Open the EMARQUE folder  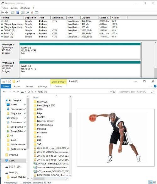41,102
